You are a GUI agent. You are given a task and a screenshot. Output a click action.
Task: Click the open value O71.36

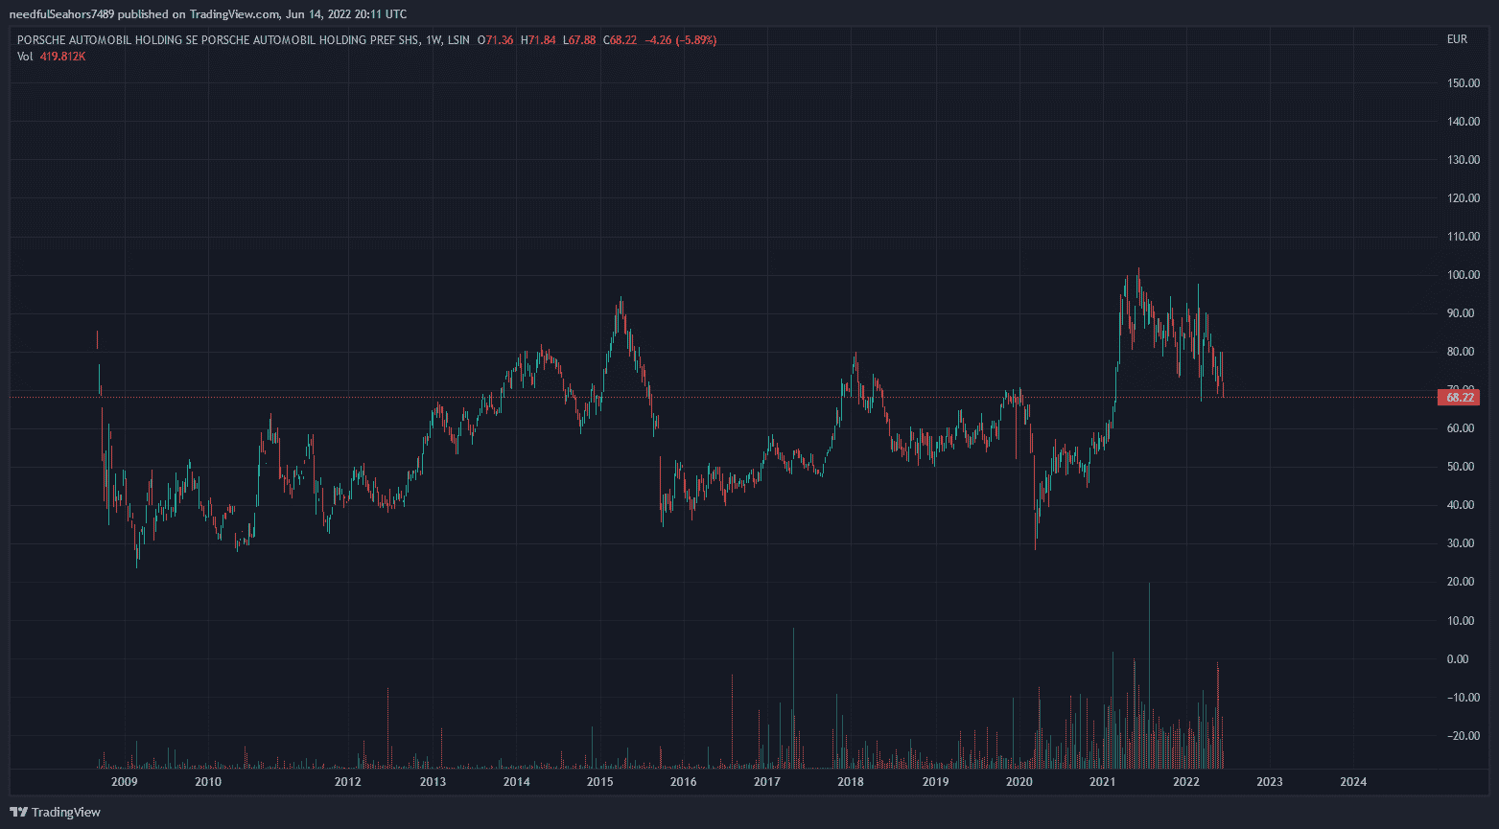[496, 39]
